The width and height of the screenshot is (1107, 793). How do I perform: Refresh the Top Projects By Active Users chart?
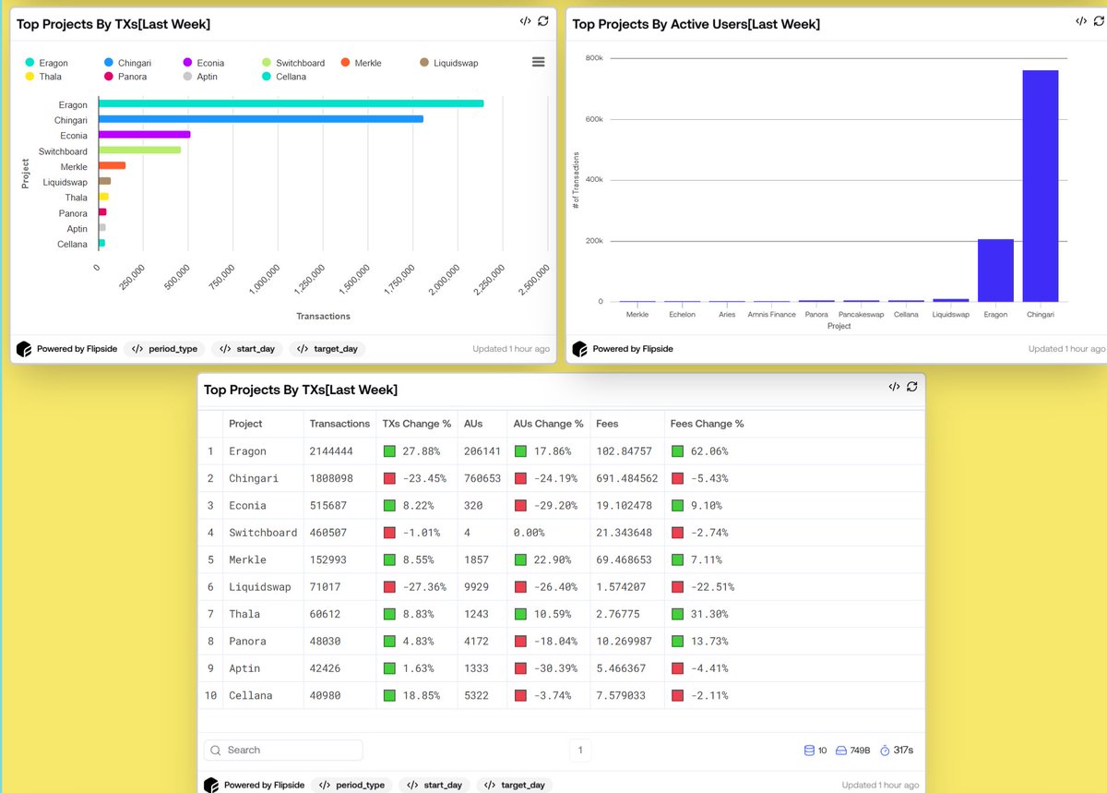coord(1100,21)
